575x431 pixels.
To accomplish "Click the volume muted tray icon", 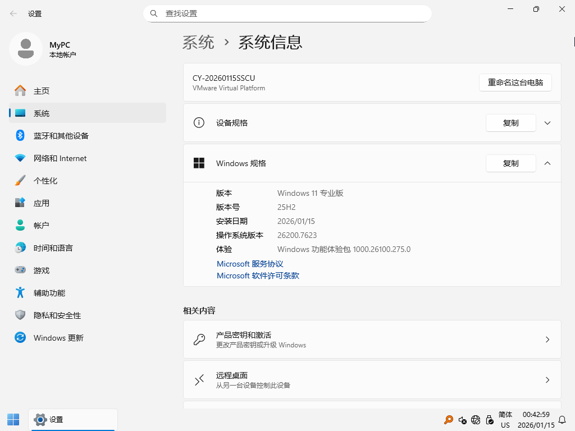I will point(462,420).
